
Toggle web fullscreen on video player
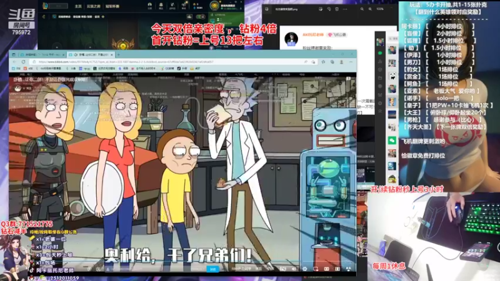tap(337, 269)
